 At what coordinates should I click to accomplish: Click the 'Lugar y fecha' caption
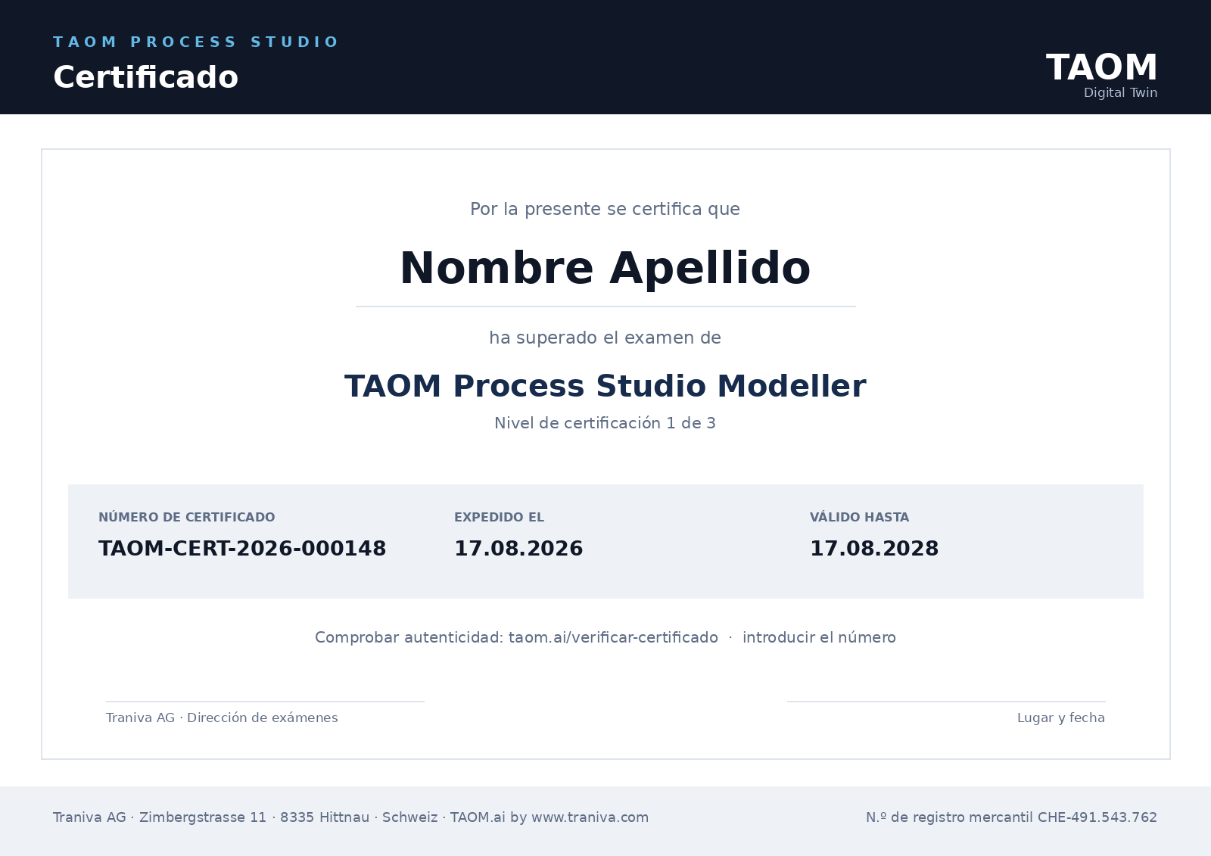[1061, 717]
